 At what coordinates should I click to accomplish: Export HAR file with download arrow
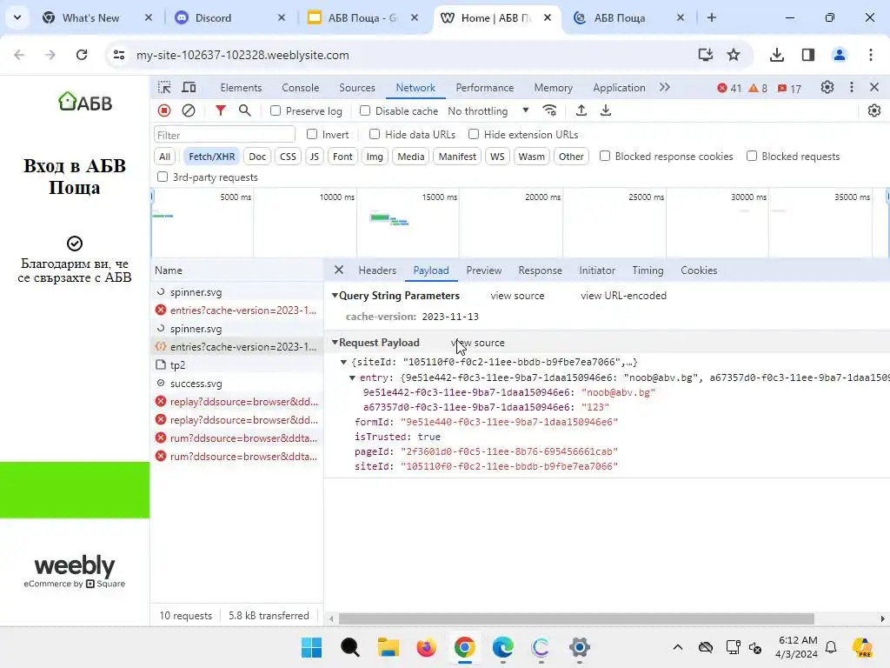(606, 110)
